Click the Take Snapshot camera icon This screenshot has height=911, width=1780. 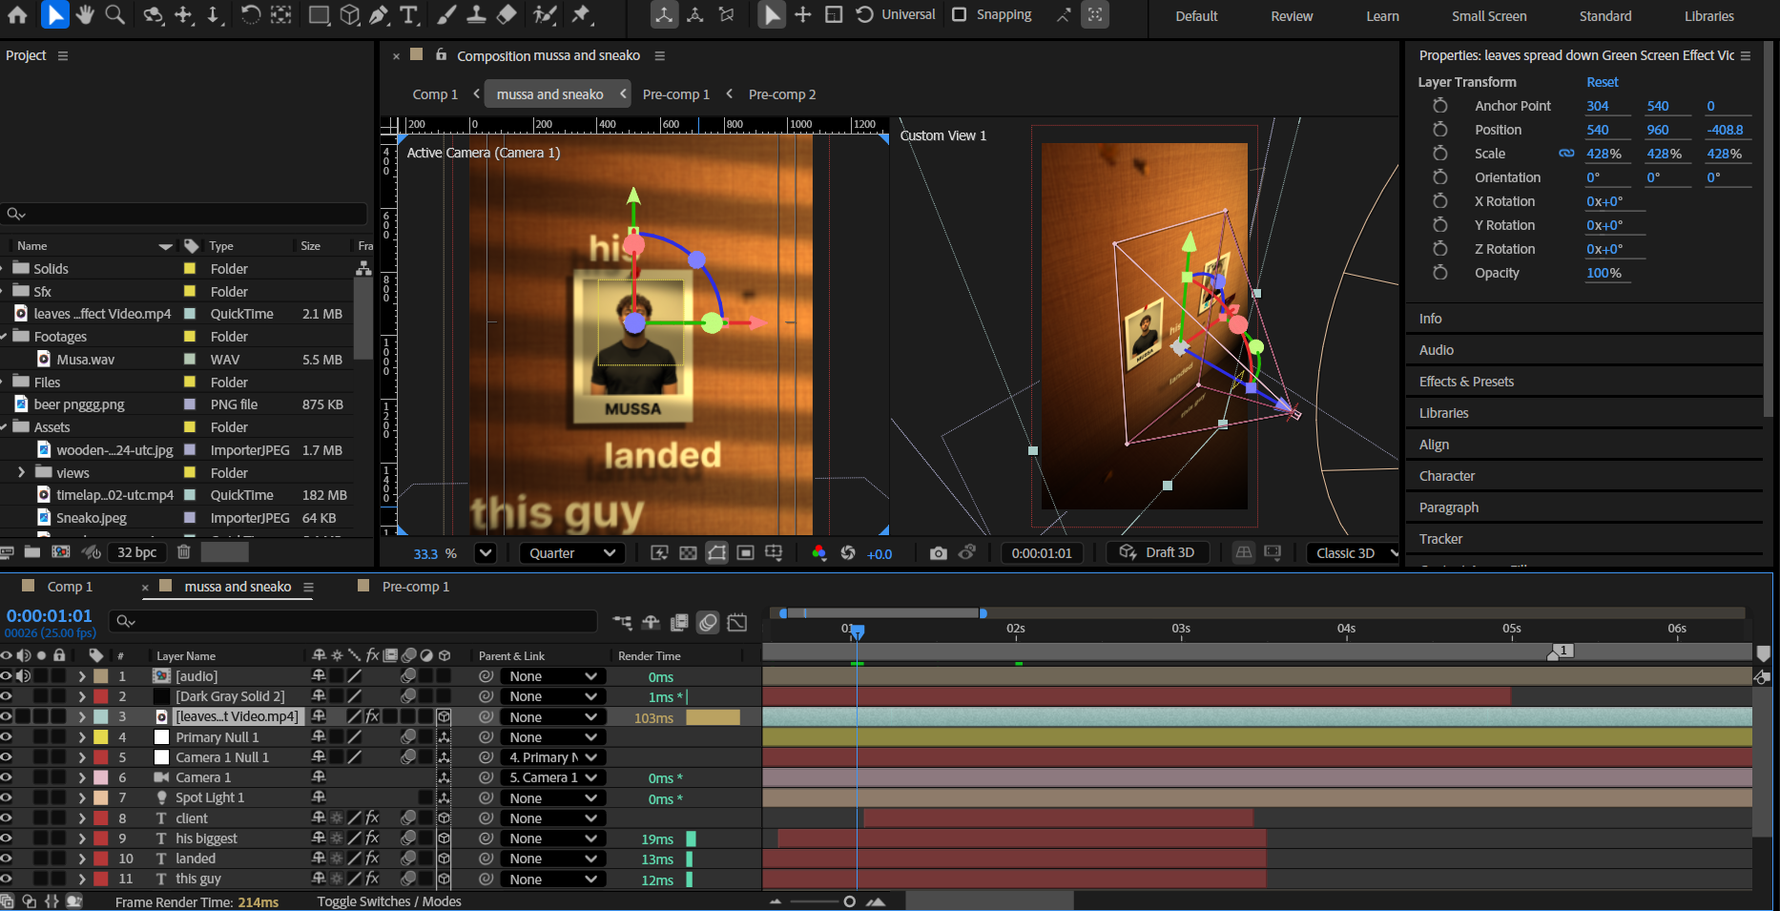[x=939, y=553]
